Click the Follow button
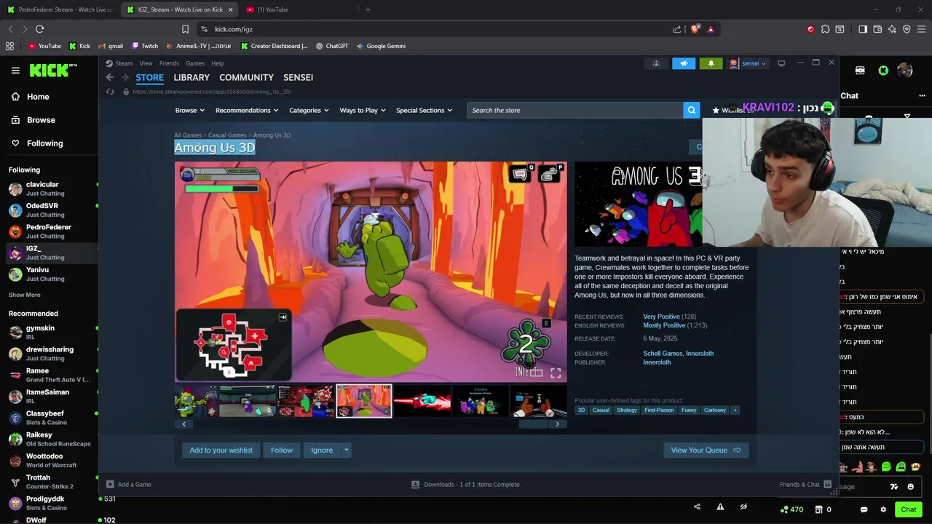This screenshot has width=932, height=524. pos(282,450)
